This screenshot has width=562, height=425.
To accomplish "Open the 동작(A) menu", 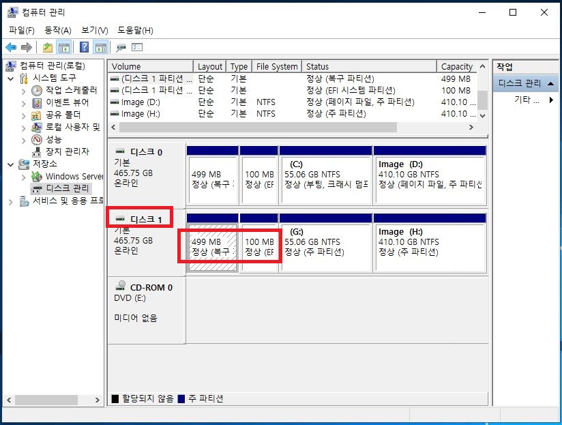I will click(x=57, y=30).
